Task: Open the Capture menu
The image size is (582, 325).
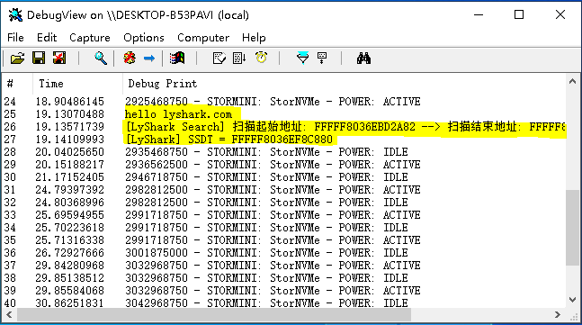Action: click(x=90, y=38)
